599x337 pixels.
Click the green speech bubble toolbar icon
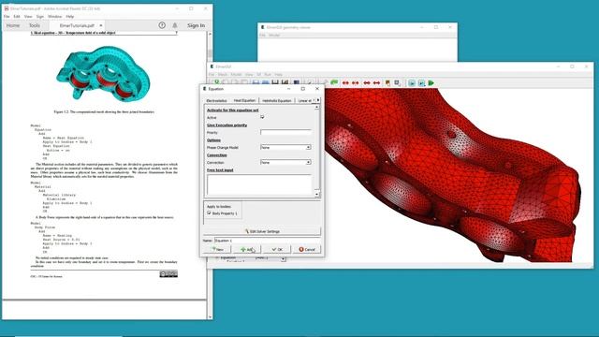coord(334,82)
